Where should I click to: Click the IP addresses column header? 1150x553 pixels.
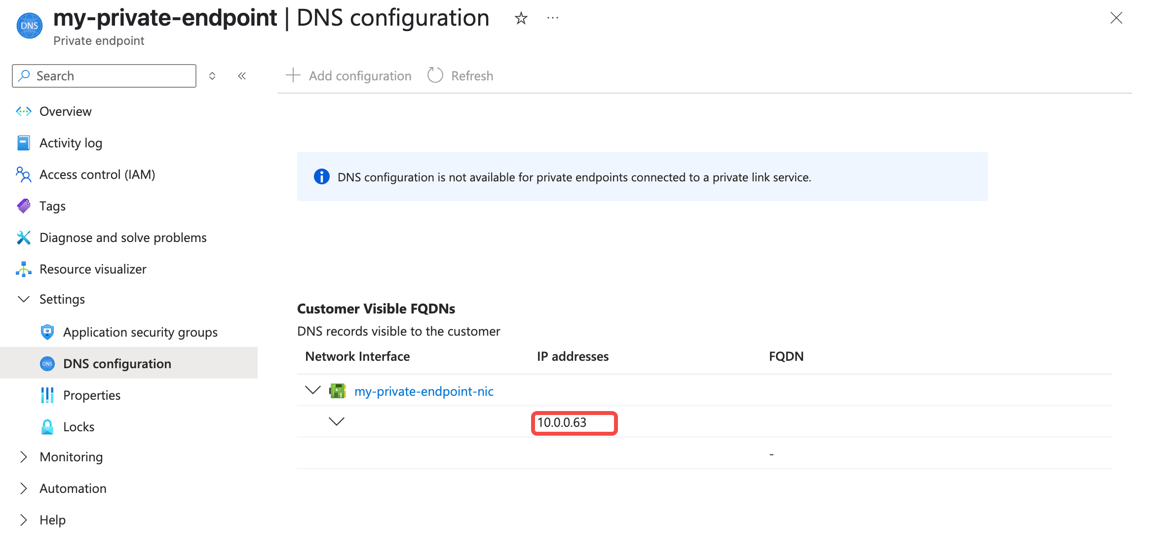click(x=573, y=356)
